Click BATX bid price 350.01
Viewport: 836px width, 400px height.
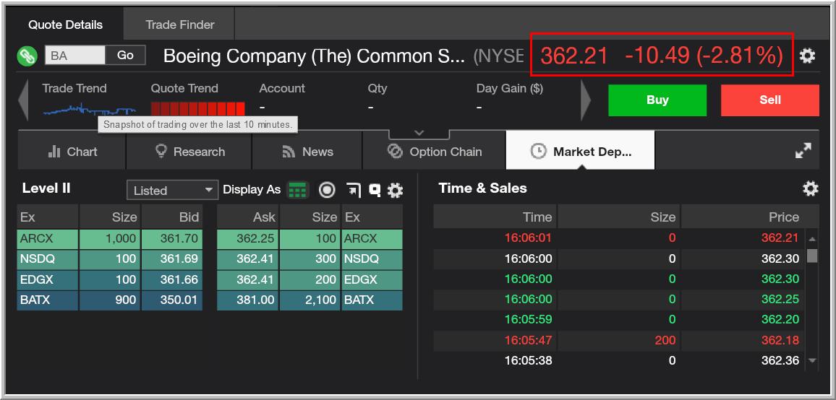click(x=171, y=300)
